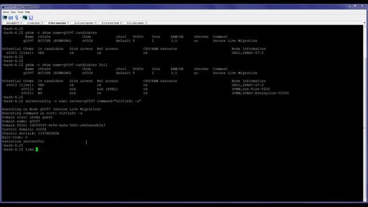Close the s10 brand install tab
368x207 pixels.
[121, 23]
